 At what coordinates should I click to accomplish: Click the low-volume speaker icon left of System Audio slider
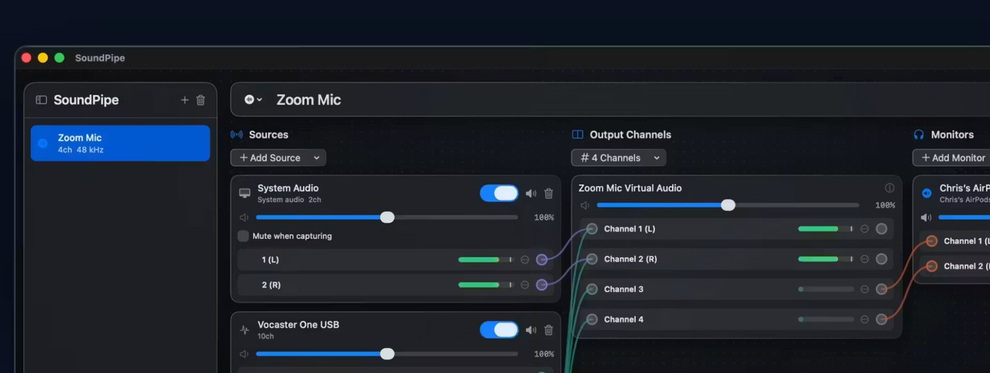pyautogui.click(x=244, y=217)
